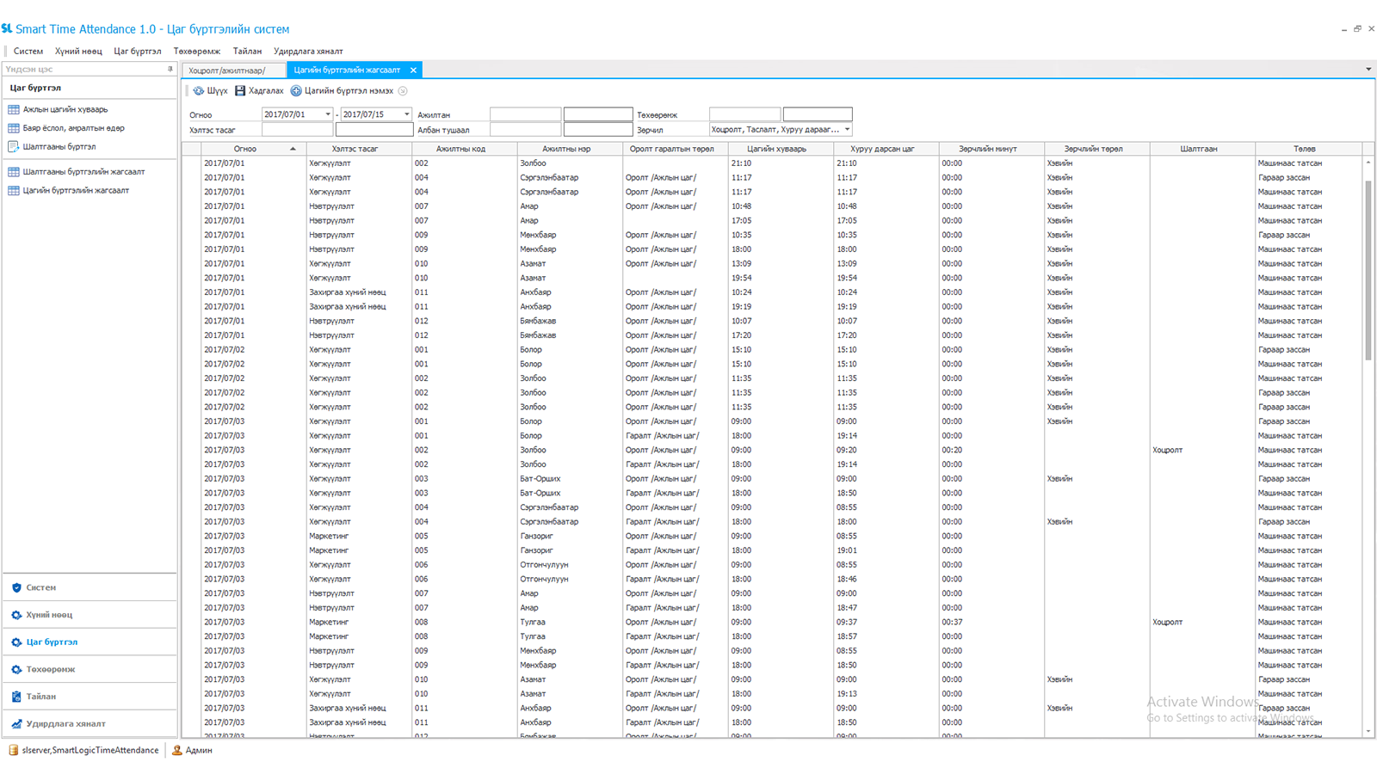Screen dimensions: 1377x774
Task: Open the end date 2017/07/15 dropdown
Action: pyautogui.click(x=406, y=114)
